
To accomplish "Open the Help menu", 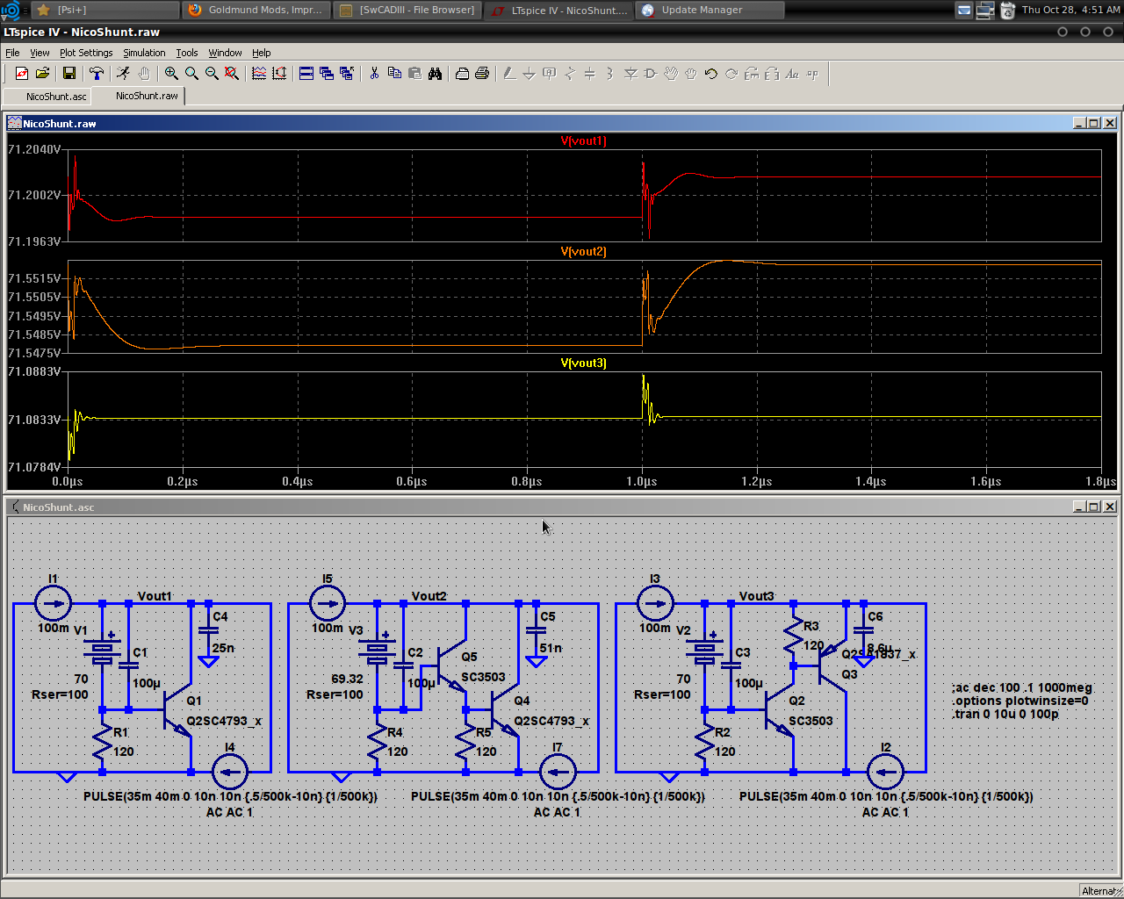I will point(262,53).
